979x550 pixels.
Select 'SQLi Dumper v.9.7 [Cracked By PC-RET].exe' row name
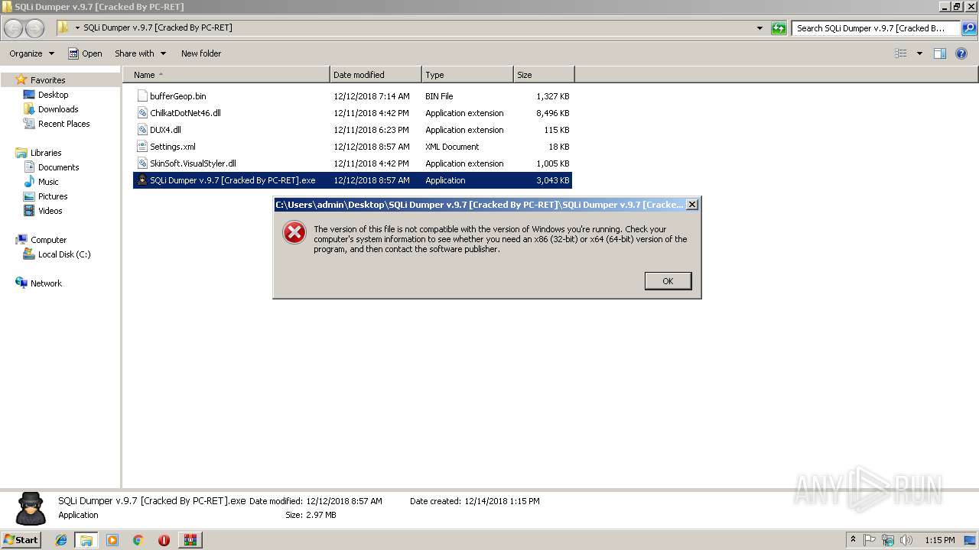(x=233, y=180)
